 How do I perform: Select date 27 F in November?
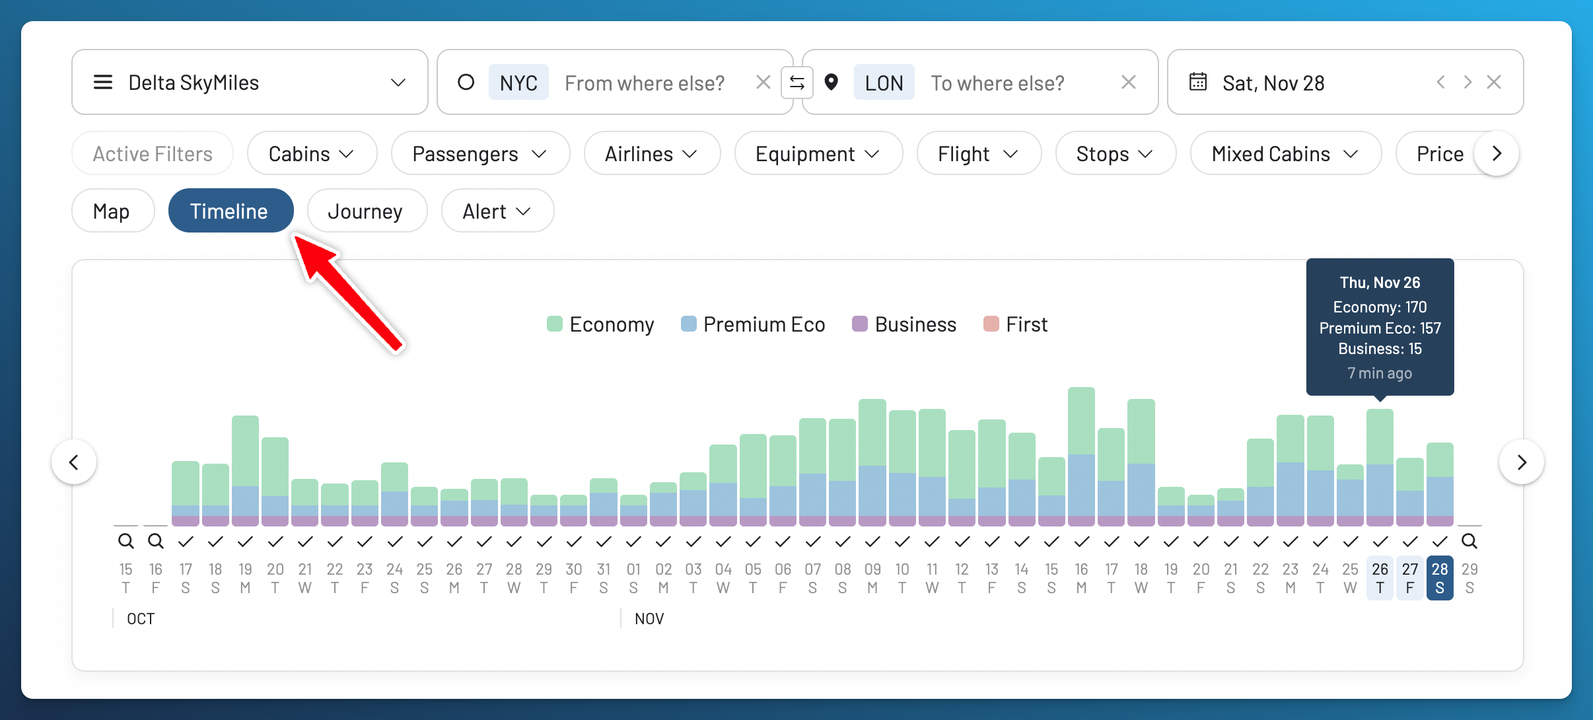pos(1410,578)
